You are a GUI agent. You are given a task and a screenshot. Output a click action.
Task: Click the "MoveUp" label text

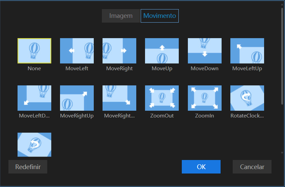coord(162,69)
